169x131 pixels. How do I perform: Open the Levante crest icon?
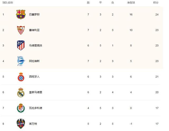(21, 124)
